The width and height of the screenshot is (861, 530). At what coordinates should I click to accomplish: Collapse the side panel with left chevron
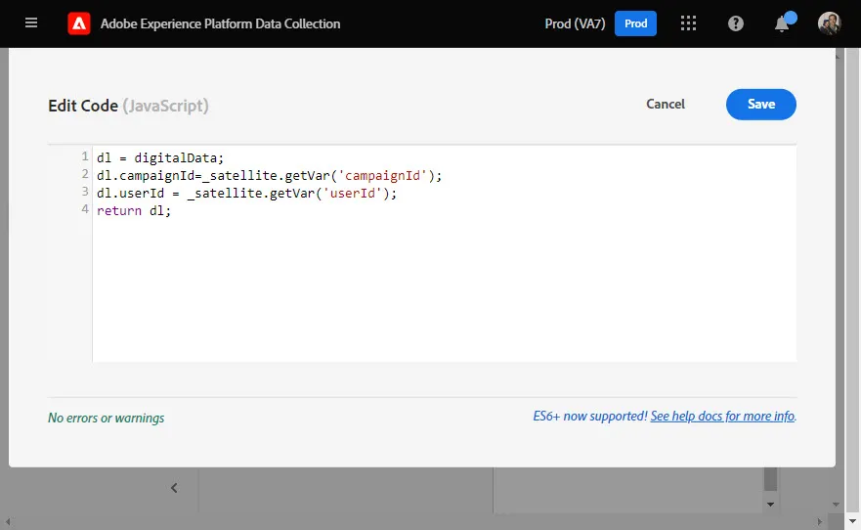(x=174, y=488)
